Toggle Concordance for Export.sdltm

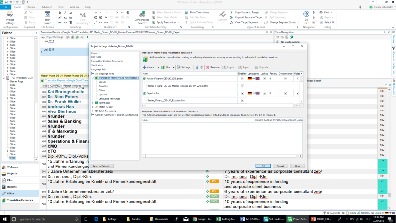286,93
